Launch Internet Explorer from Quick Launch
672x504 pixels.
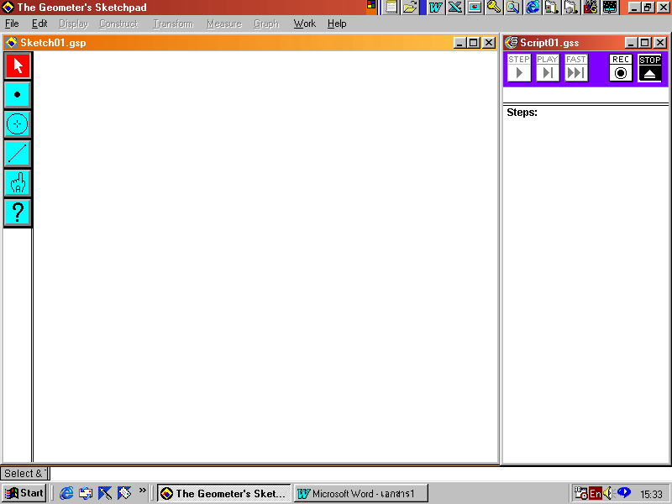click(x=66, y=493)
